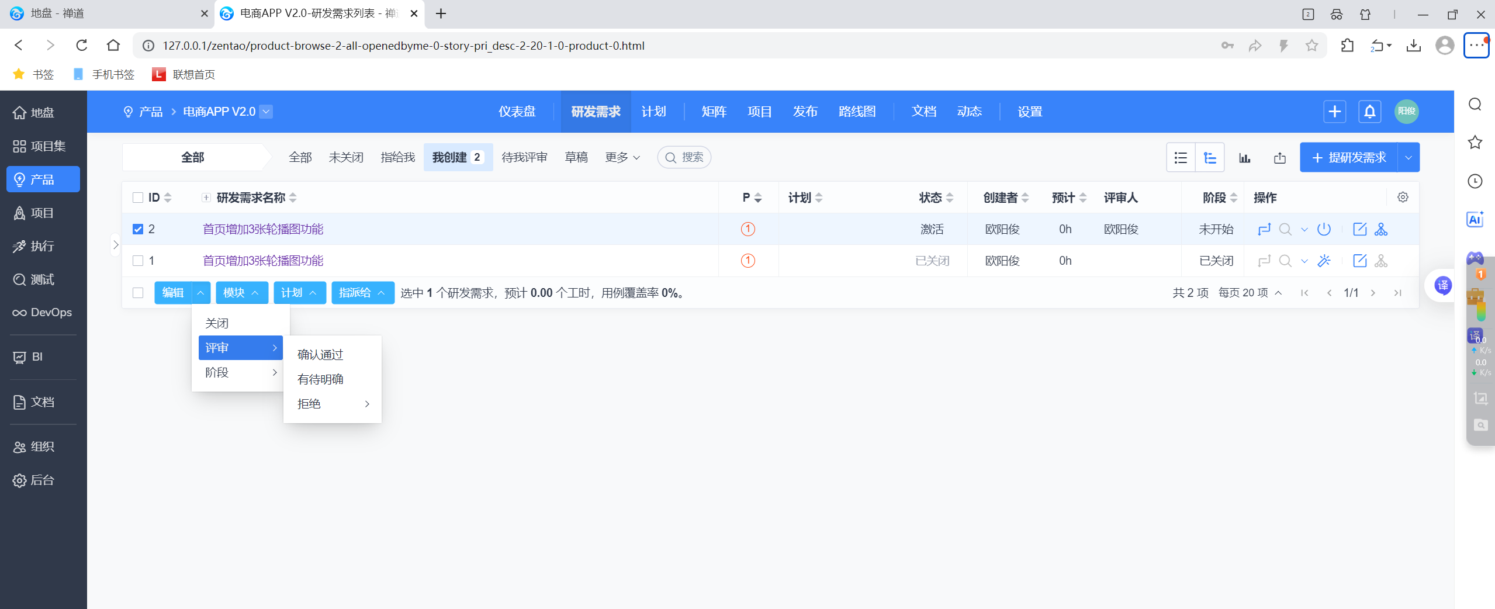Screen dimensions: 1495x609
Task: Select the edit icon on story 2 row
Action: 1360,229
